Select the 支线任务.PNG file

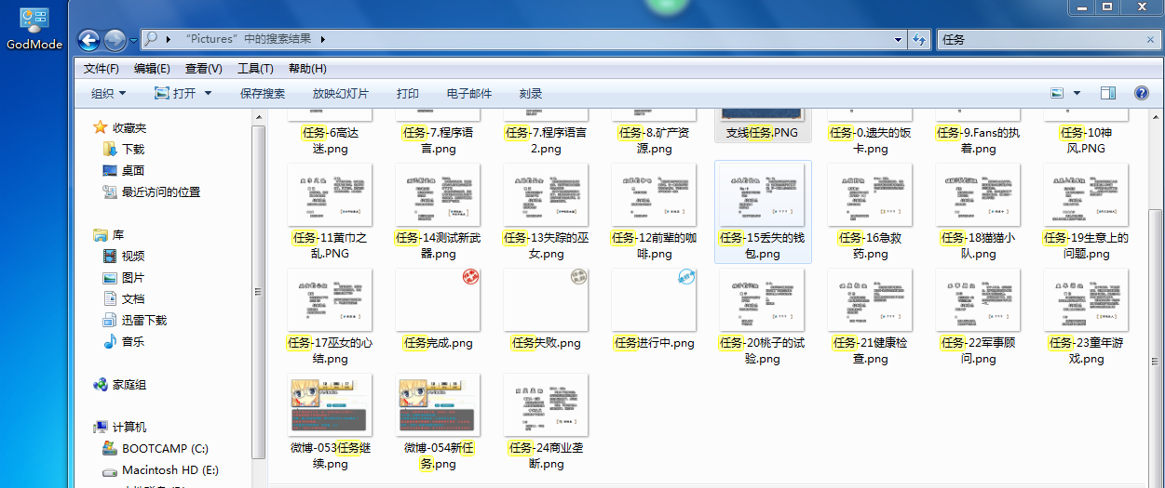pos(762,125)
